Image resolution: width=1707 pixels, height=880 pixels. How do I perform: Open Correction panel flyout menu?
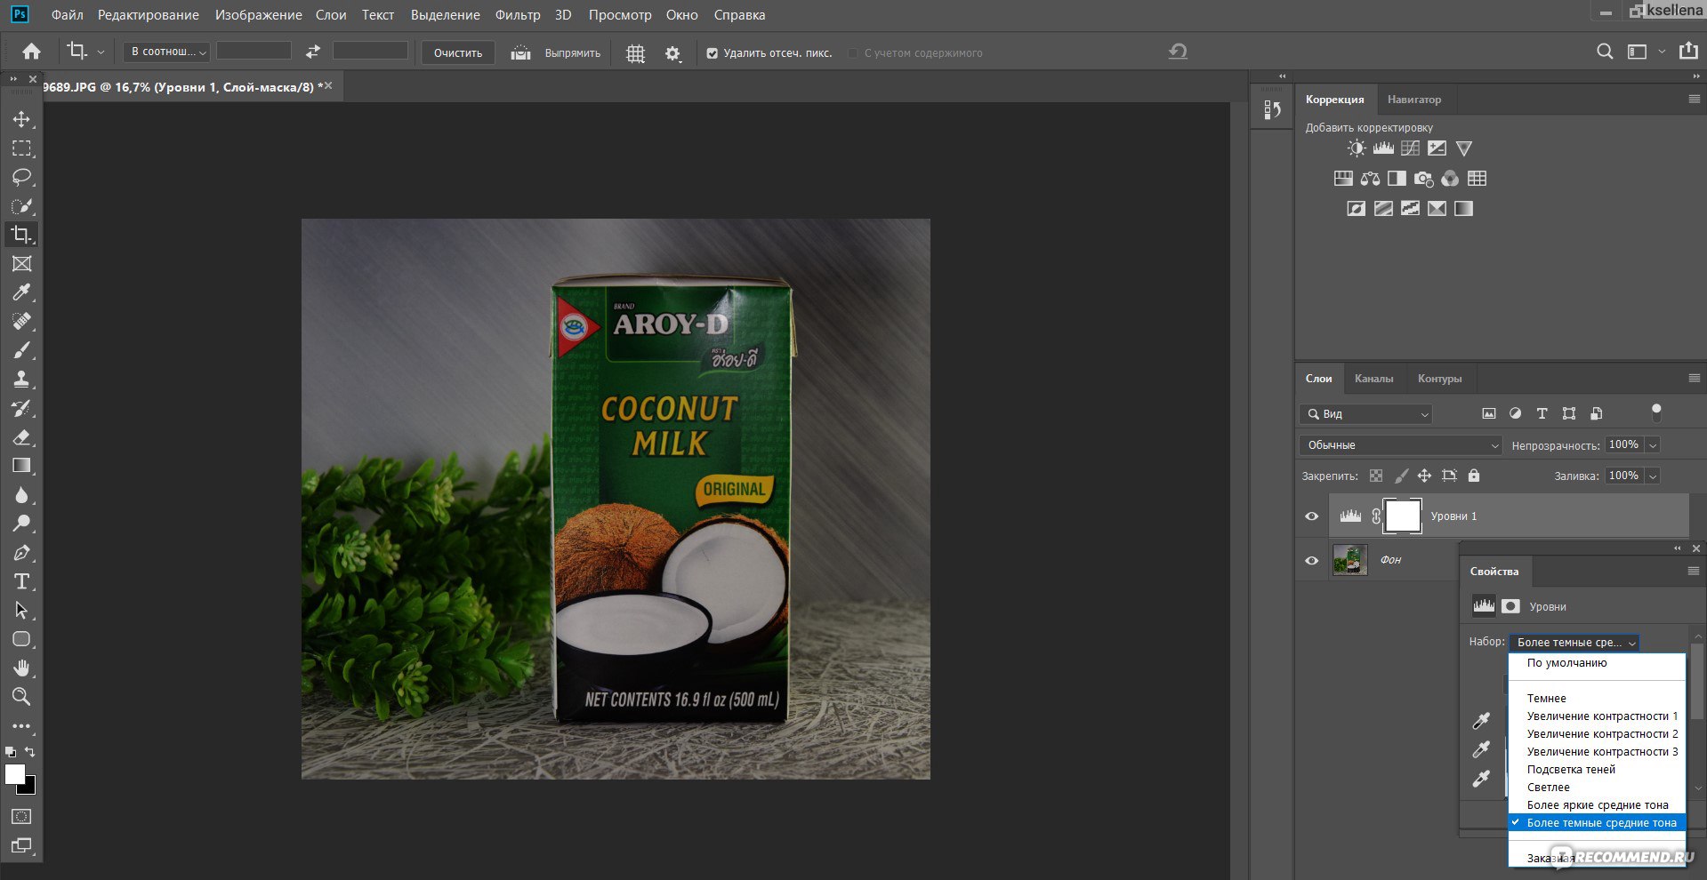coord(1694,99)
